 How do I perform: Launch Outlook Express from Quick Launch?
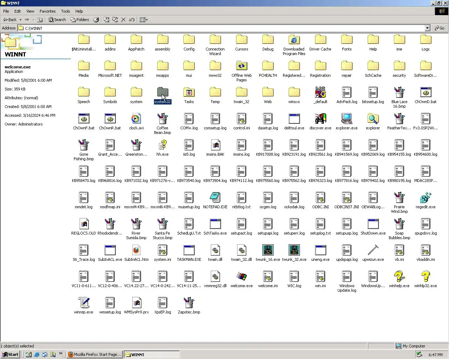tap(45, 354)
